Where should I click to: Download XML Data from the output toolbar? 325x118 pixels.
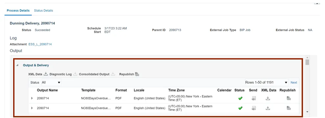tap(46, 74)
